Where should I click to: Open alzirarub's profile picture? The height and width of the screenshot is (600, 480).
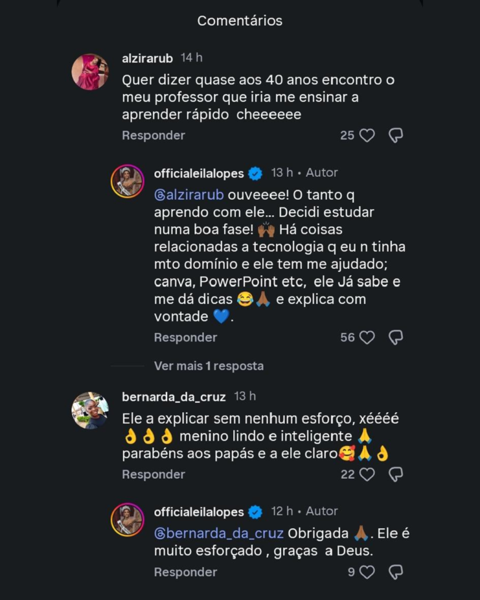tap(90, 72)
